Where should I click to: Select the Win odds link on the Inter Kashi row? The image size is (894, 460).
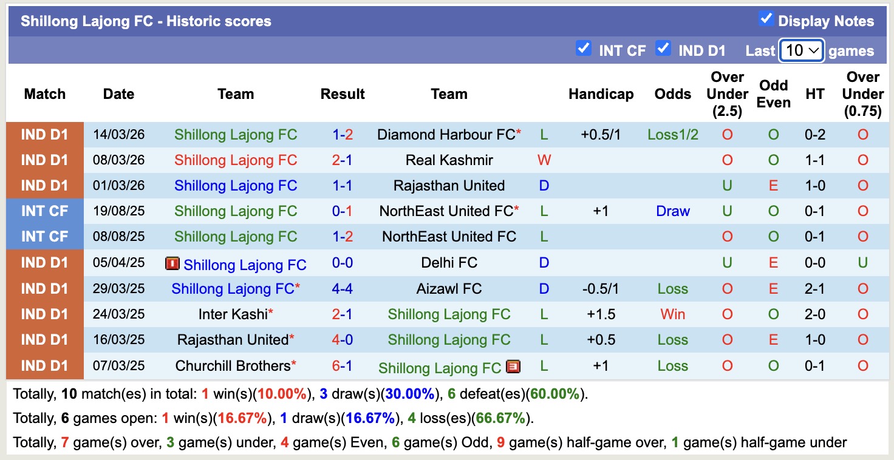[672, 314]
